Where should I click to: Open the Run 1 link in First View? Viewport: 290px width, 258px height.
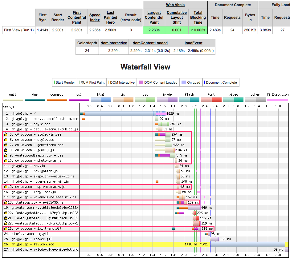click(x=27, y=30)
